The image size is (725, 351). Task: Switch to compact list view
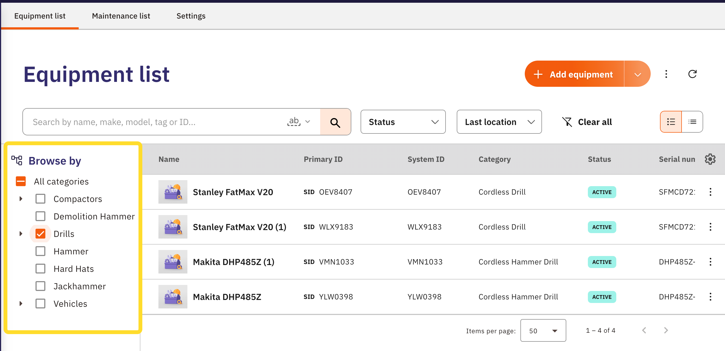point(692,122)
